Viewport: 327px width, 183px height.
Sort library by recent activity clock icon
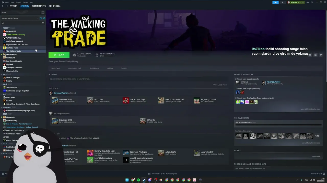(41, 18)
